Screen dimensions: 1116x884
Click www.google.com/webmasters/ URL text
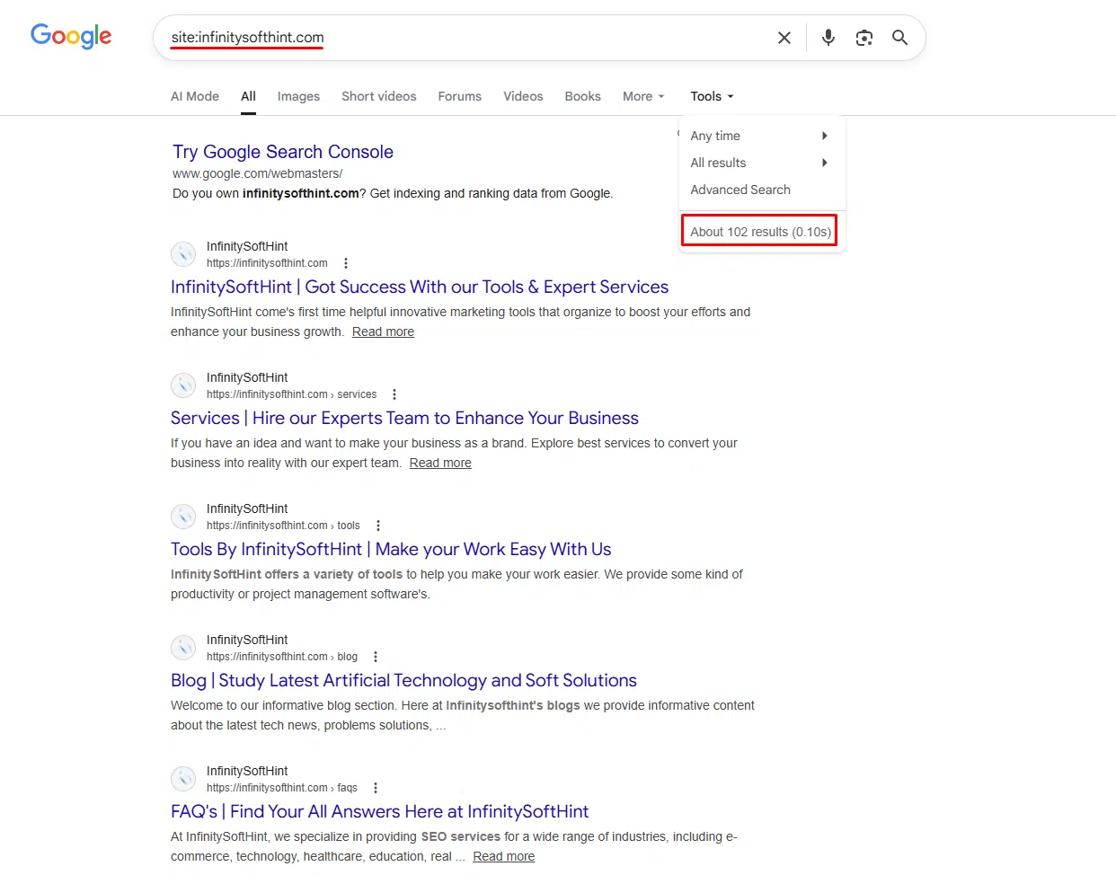257,173
